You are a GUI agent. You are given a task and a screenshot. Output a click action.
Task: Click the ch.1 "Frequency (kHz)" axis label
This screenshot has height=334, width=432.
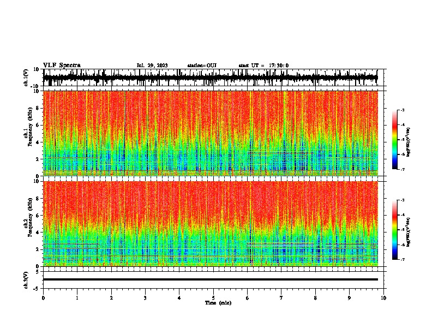pos(30,127)
